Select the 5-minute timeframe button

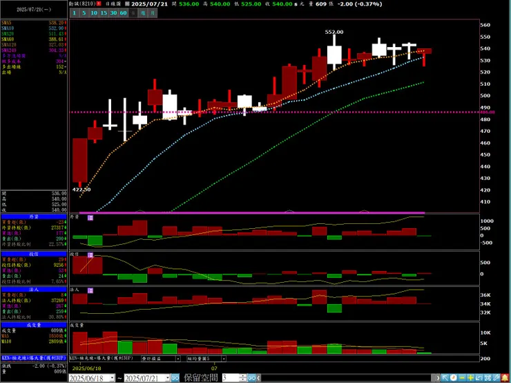point(84,13)
